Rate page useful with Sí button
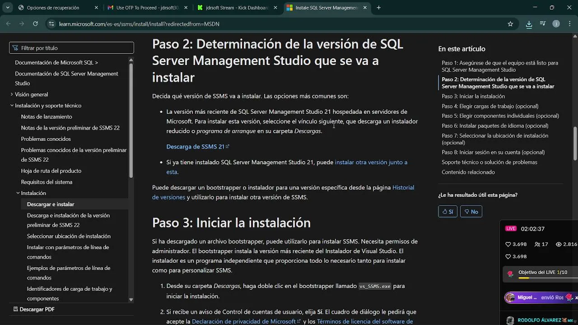The height and width of the screenshot is (325, 578). (447, 211)
